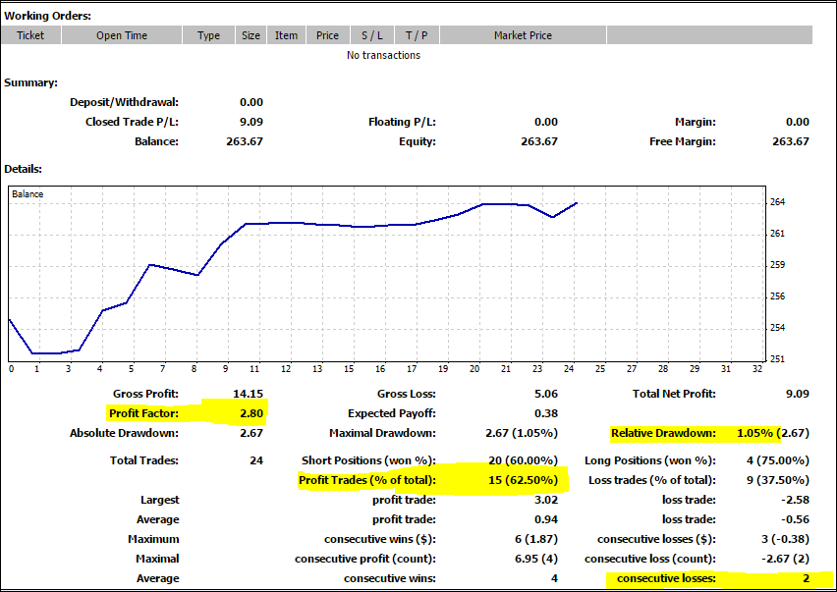Click the Working Orders section heading
This screenshot has width=837, height=592.
(x=47, y=16)
